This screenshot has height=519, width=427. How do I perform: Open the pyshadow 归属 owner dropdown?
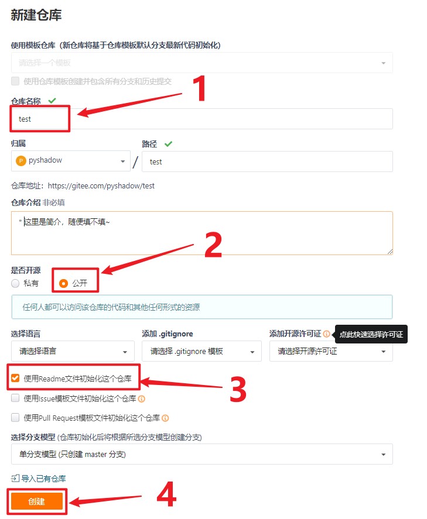[70, 161]
